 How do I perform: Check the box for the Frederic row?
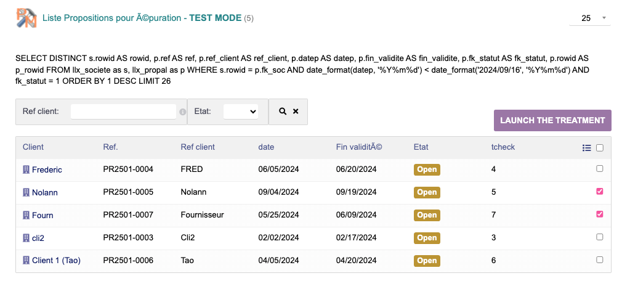(x=600, y=169)
